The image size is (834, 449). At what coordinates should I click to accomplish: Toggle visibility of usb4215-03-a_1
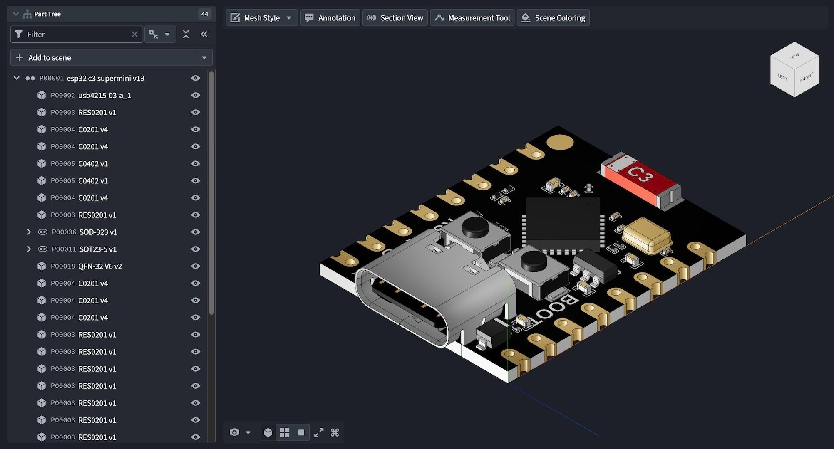(x=196, y=95)
